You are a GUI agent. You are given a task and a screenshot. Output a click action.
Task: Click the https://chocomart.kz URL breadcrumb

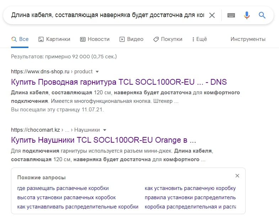click(55, 130)
